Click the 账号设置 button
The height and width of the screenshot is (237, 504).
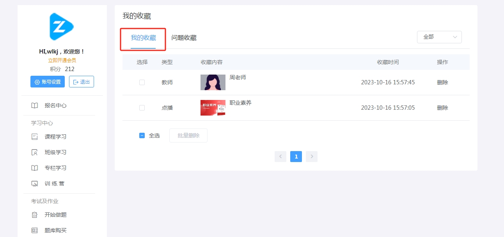click(x=48, y=82)
